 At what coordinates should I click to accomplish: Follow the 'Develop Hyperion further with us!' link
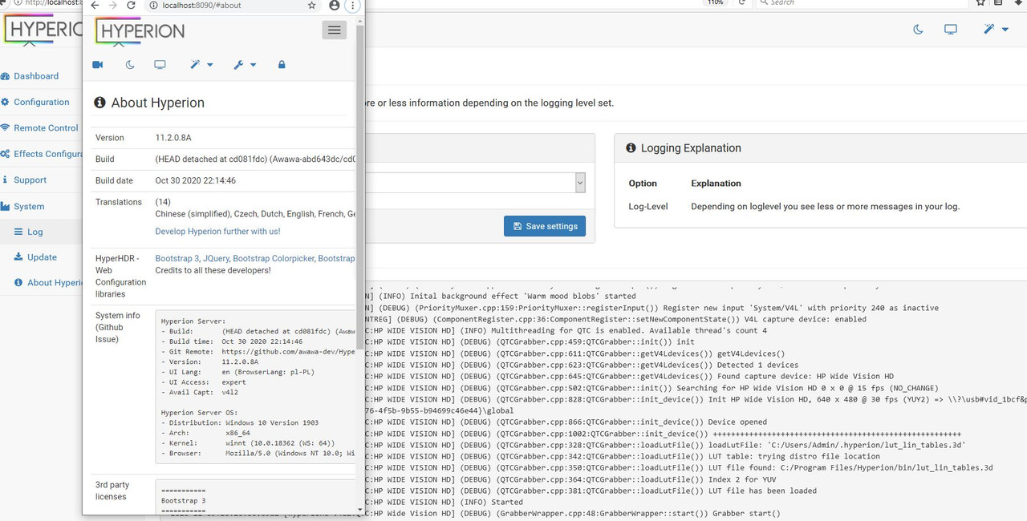click(217, 232)
